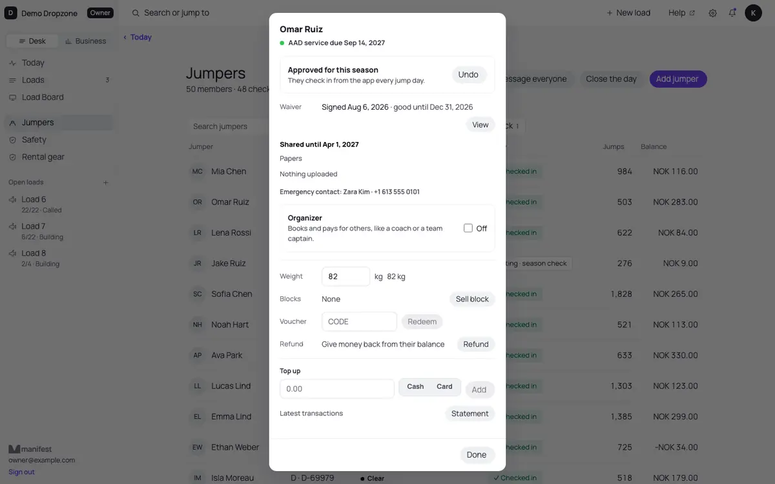This screenshot has width=775, height=484.
Task: Click the Load 6 plane icon
Action: 12,200
